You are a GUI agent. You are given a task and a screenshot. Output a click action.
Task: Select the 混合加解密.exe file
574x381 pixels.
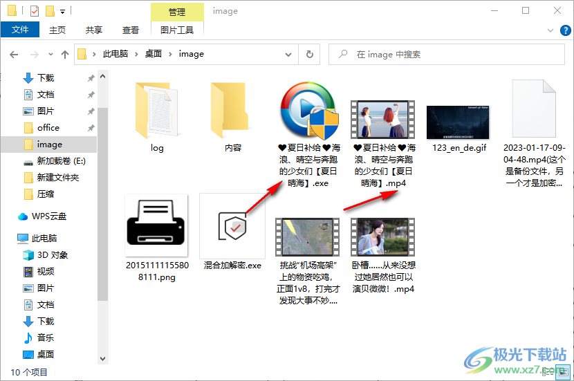click(x=232, y=232)
